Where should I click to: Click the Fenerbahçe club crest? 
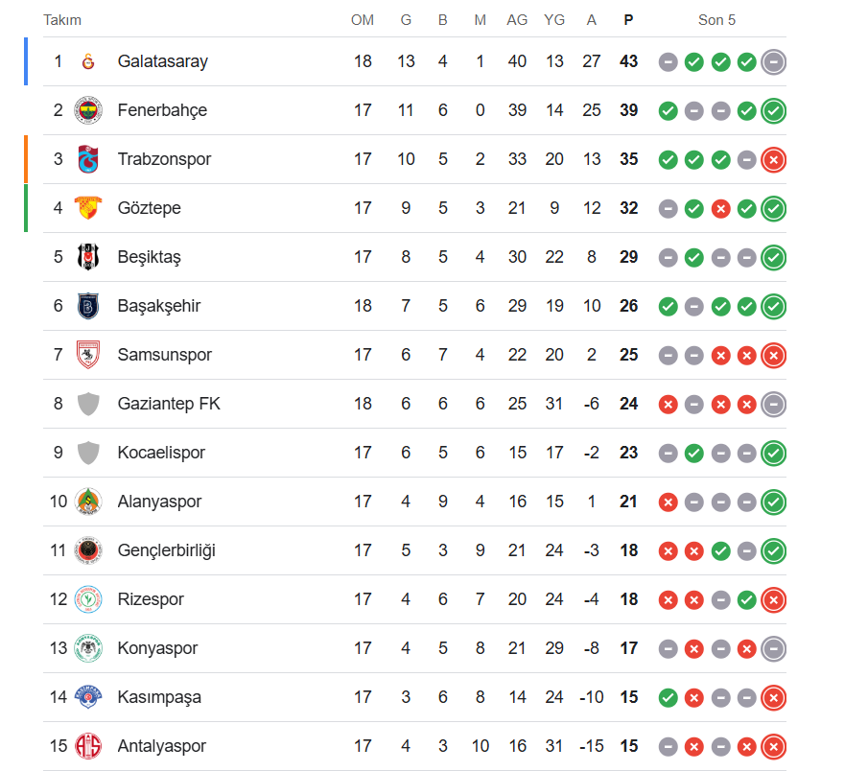tap(88, 110)
